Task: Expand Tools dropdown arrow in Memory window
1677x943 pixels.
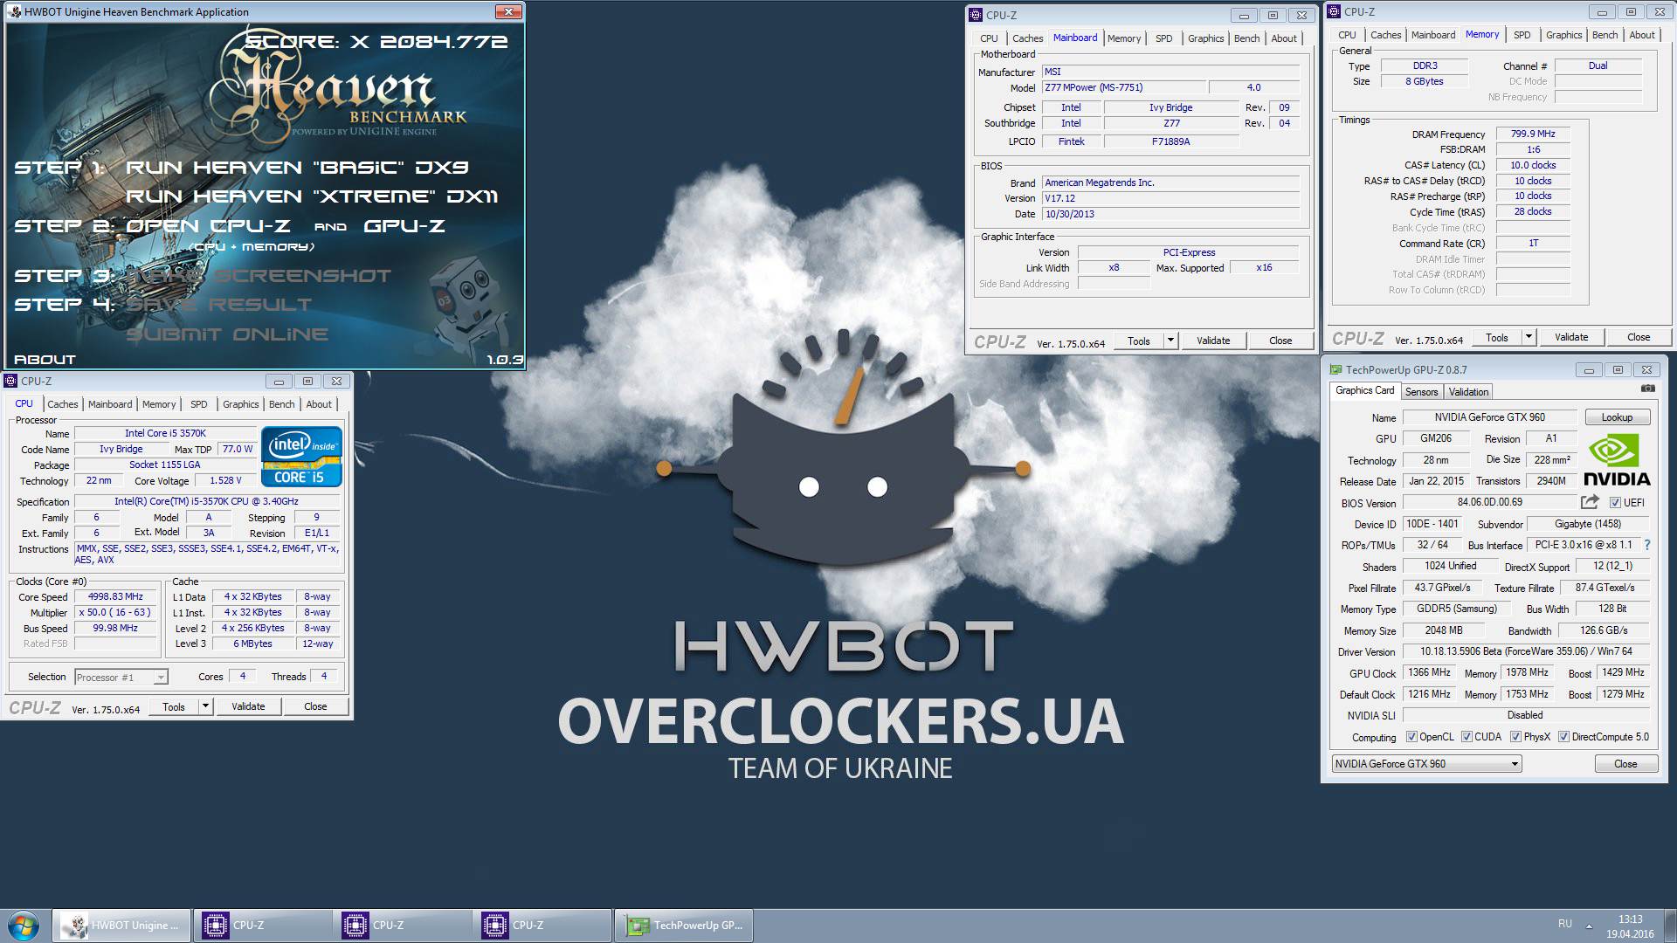Action: (1529, 337)
